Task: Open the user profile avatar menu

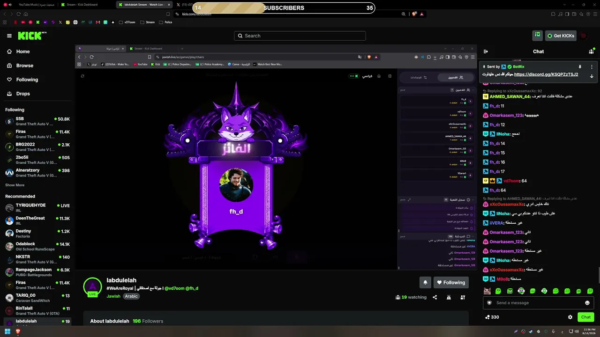Action: coord(584,36)
